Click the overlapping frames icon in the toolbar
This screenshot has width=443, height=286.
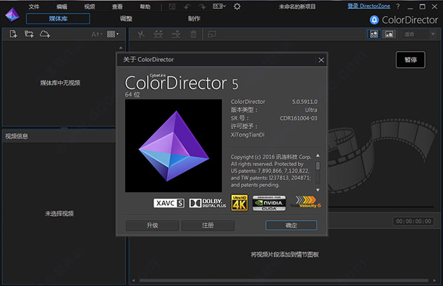pyautogui.click(x=212, y=35)
